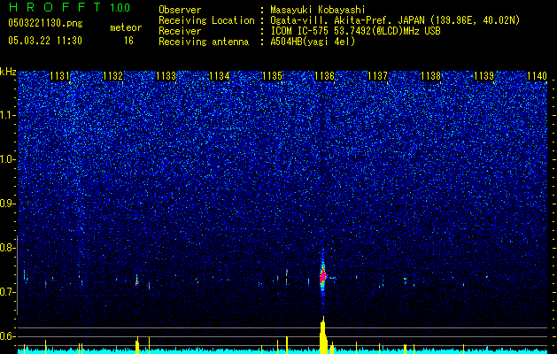The width and height of the screenshot is (557, 354).
Task: Click the 1132 time marker
Action: tap(112, 76)
